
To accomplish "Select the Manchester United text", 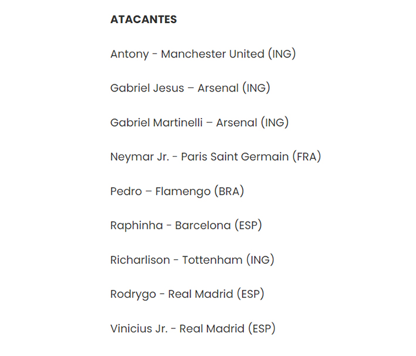I will (x=212, y=54).
